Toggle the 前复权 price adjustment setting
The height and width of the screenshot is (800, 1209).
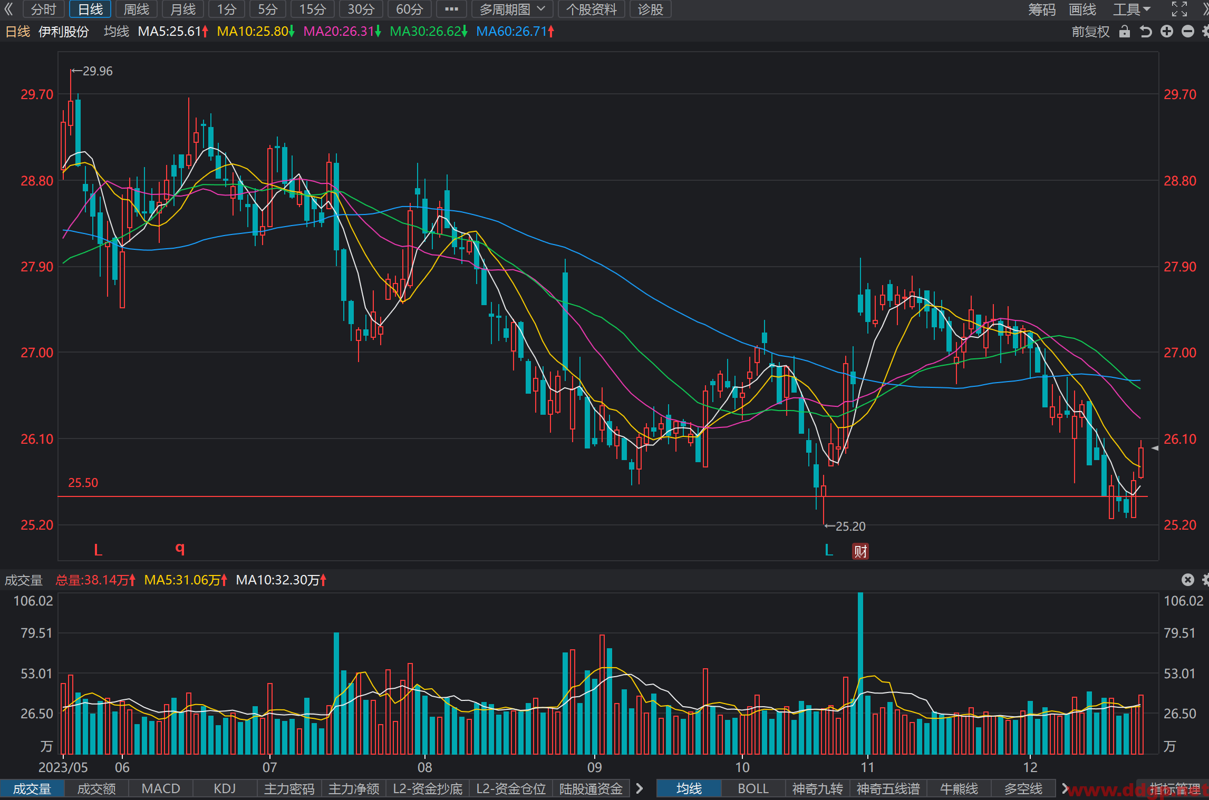[x=1090, y=32]
